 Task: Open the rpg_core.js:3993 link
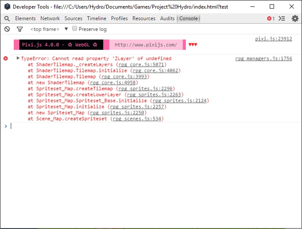pyautogui.click(x=124, y=76)
